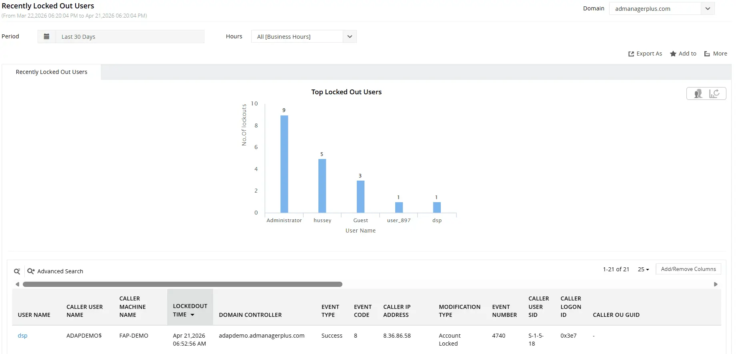Screen dimensions: 736x354
Task: Open the Hours dropdown arrow
Action: pos(350,36)
